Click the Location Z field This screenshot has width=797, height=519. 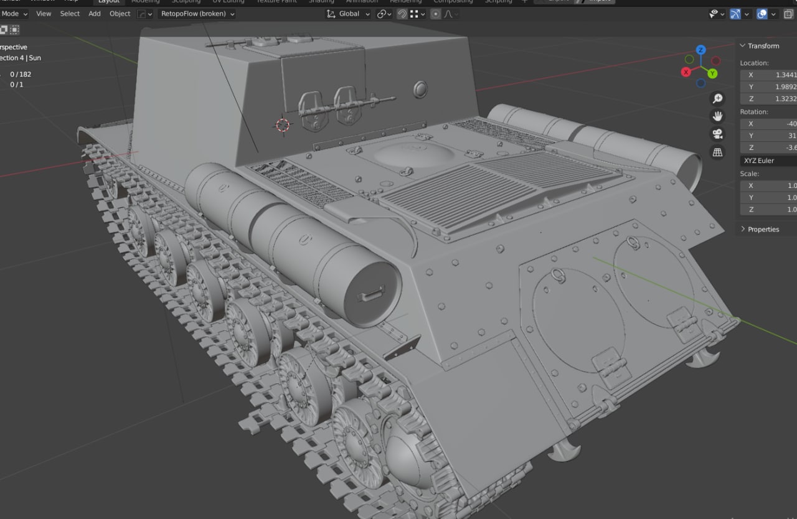pyautogui.click(x=768, y=99)
